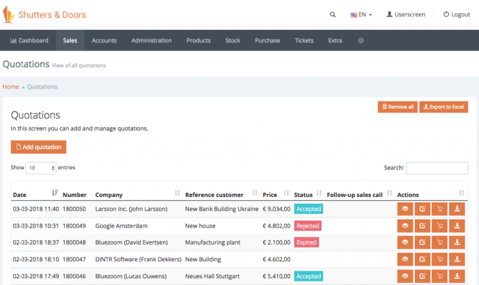View Google Amsterdam quotation with eye icon

(x=405, y=226)
